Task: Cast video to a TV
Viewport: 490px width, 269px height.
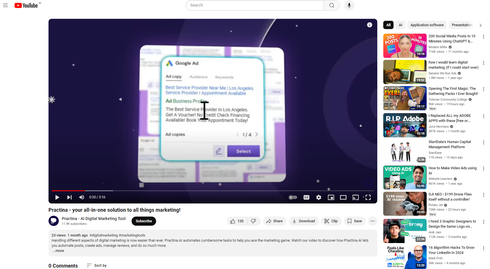Action: coord(356,197)
